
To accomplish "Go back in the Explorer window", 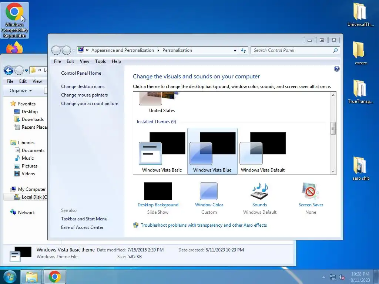I will point(9,71).
